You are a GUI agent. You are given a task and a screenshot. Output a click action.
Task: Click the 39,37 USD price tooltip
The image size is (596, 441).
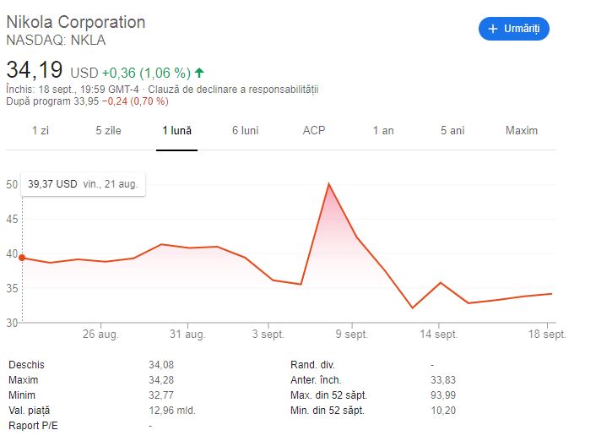tap(83, 183)
